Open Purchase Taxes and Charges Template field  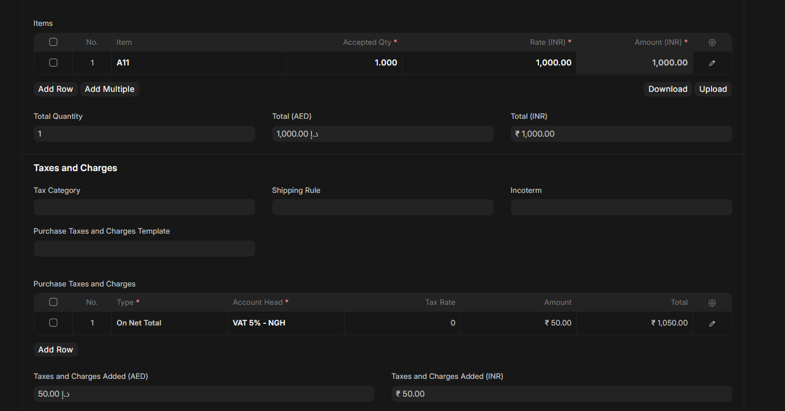click(144, 249)
